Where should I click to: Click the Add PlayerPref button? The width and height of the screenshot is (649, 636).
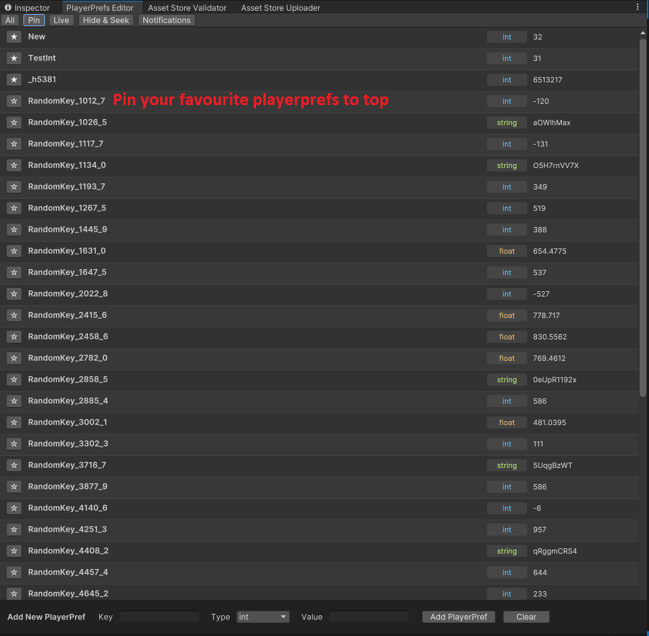458,617
